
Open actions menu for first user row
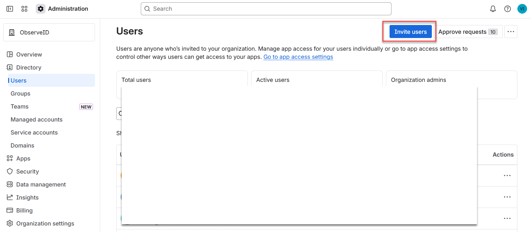click(x=507, y=175)
